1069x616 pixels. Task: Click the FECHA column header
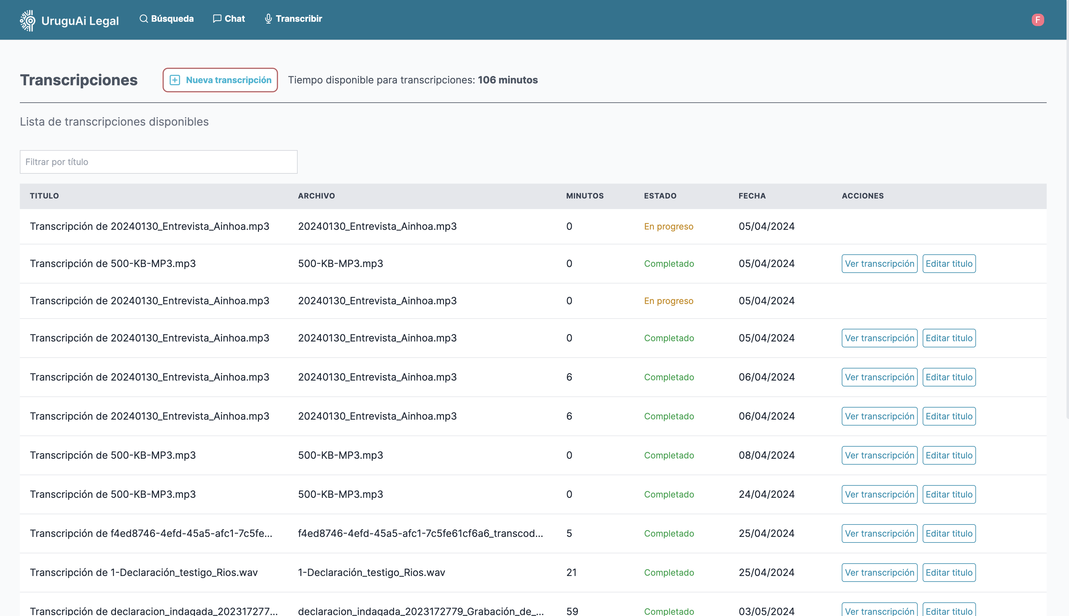click(752, 196)
